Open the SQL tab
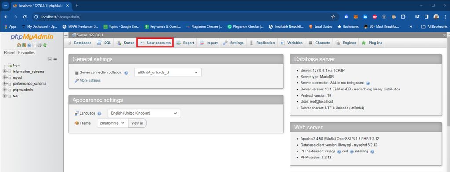The height and width of the screenshot is (172, 450). [x=104, y=43]
